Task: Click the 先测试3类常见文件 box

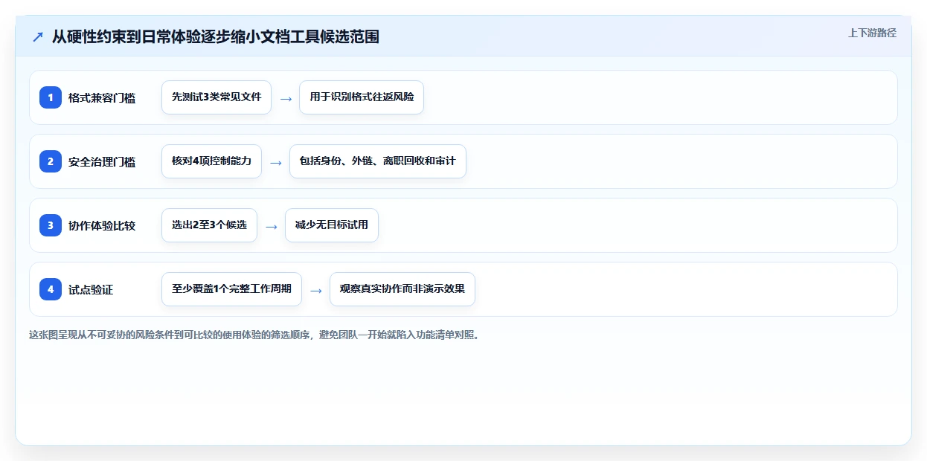Action: 216,97
